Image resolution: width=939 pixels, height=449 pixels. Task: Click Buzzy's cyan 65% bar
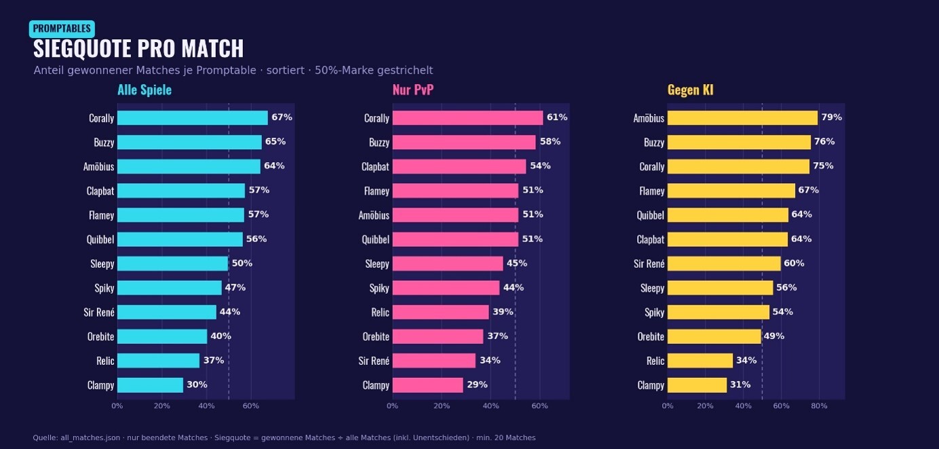click(189, 142)
